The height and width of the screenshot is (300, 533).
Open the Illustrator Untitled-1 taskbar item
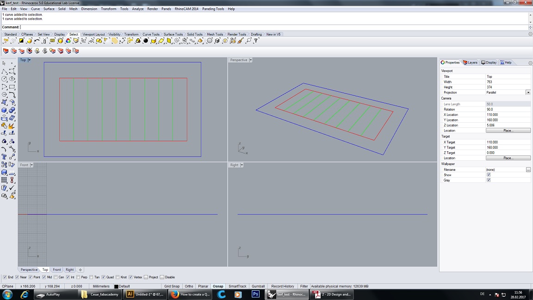click(x=146, y=294)
